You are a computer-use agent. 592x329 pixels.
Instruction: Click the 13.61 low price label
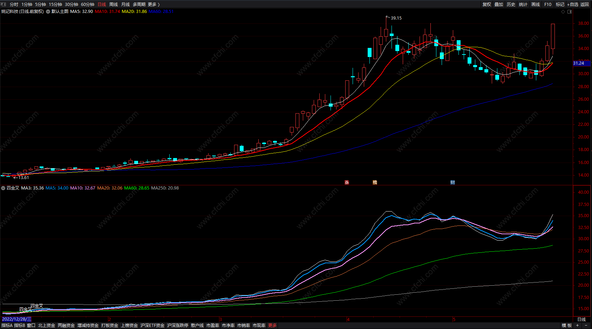point(23,178)
